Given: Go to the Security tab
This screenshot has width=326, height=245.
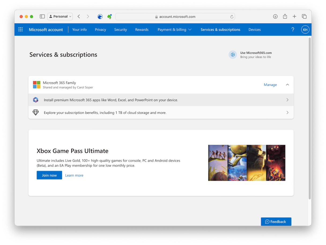Looking at the screenshot, I should (x=120, y=30).
